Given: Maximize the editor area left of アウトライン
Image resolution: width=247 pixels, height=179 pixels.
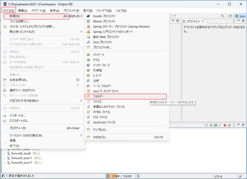Looking at the screenshot, I should point(178,21).
